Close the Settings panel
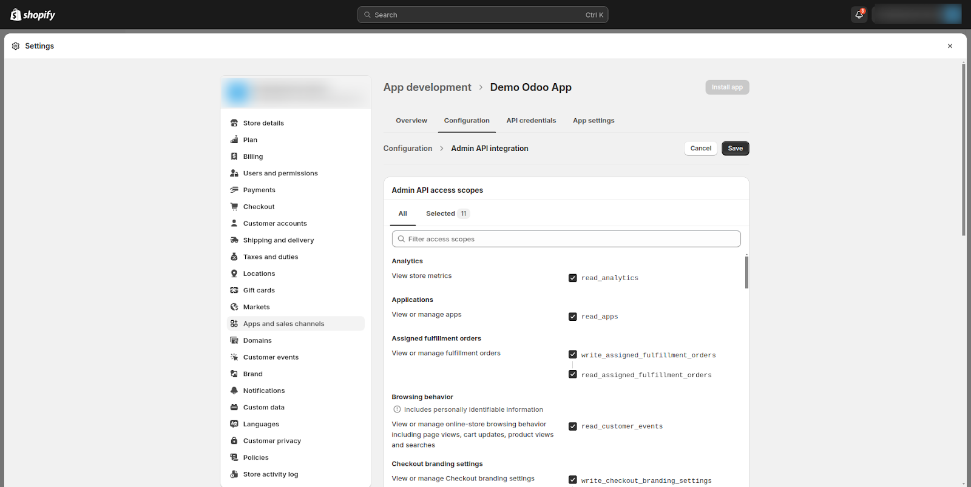 pyautogui.click(x=950, y=46)
